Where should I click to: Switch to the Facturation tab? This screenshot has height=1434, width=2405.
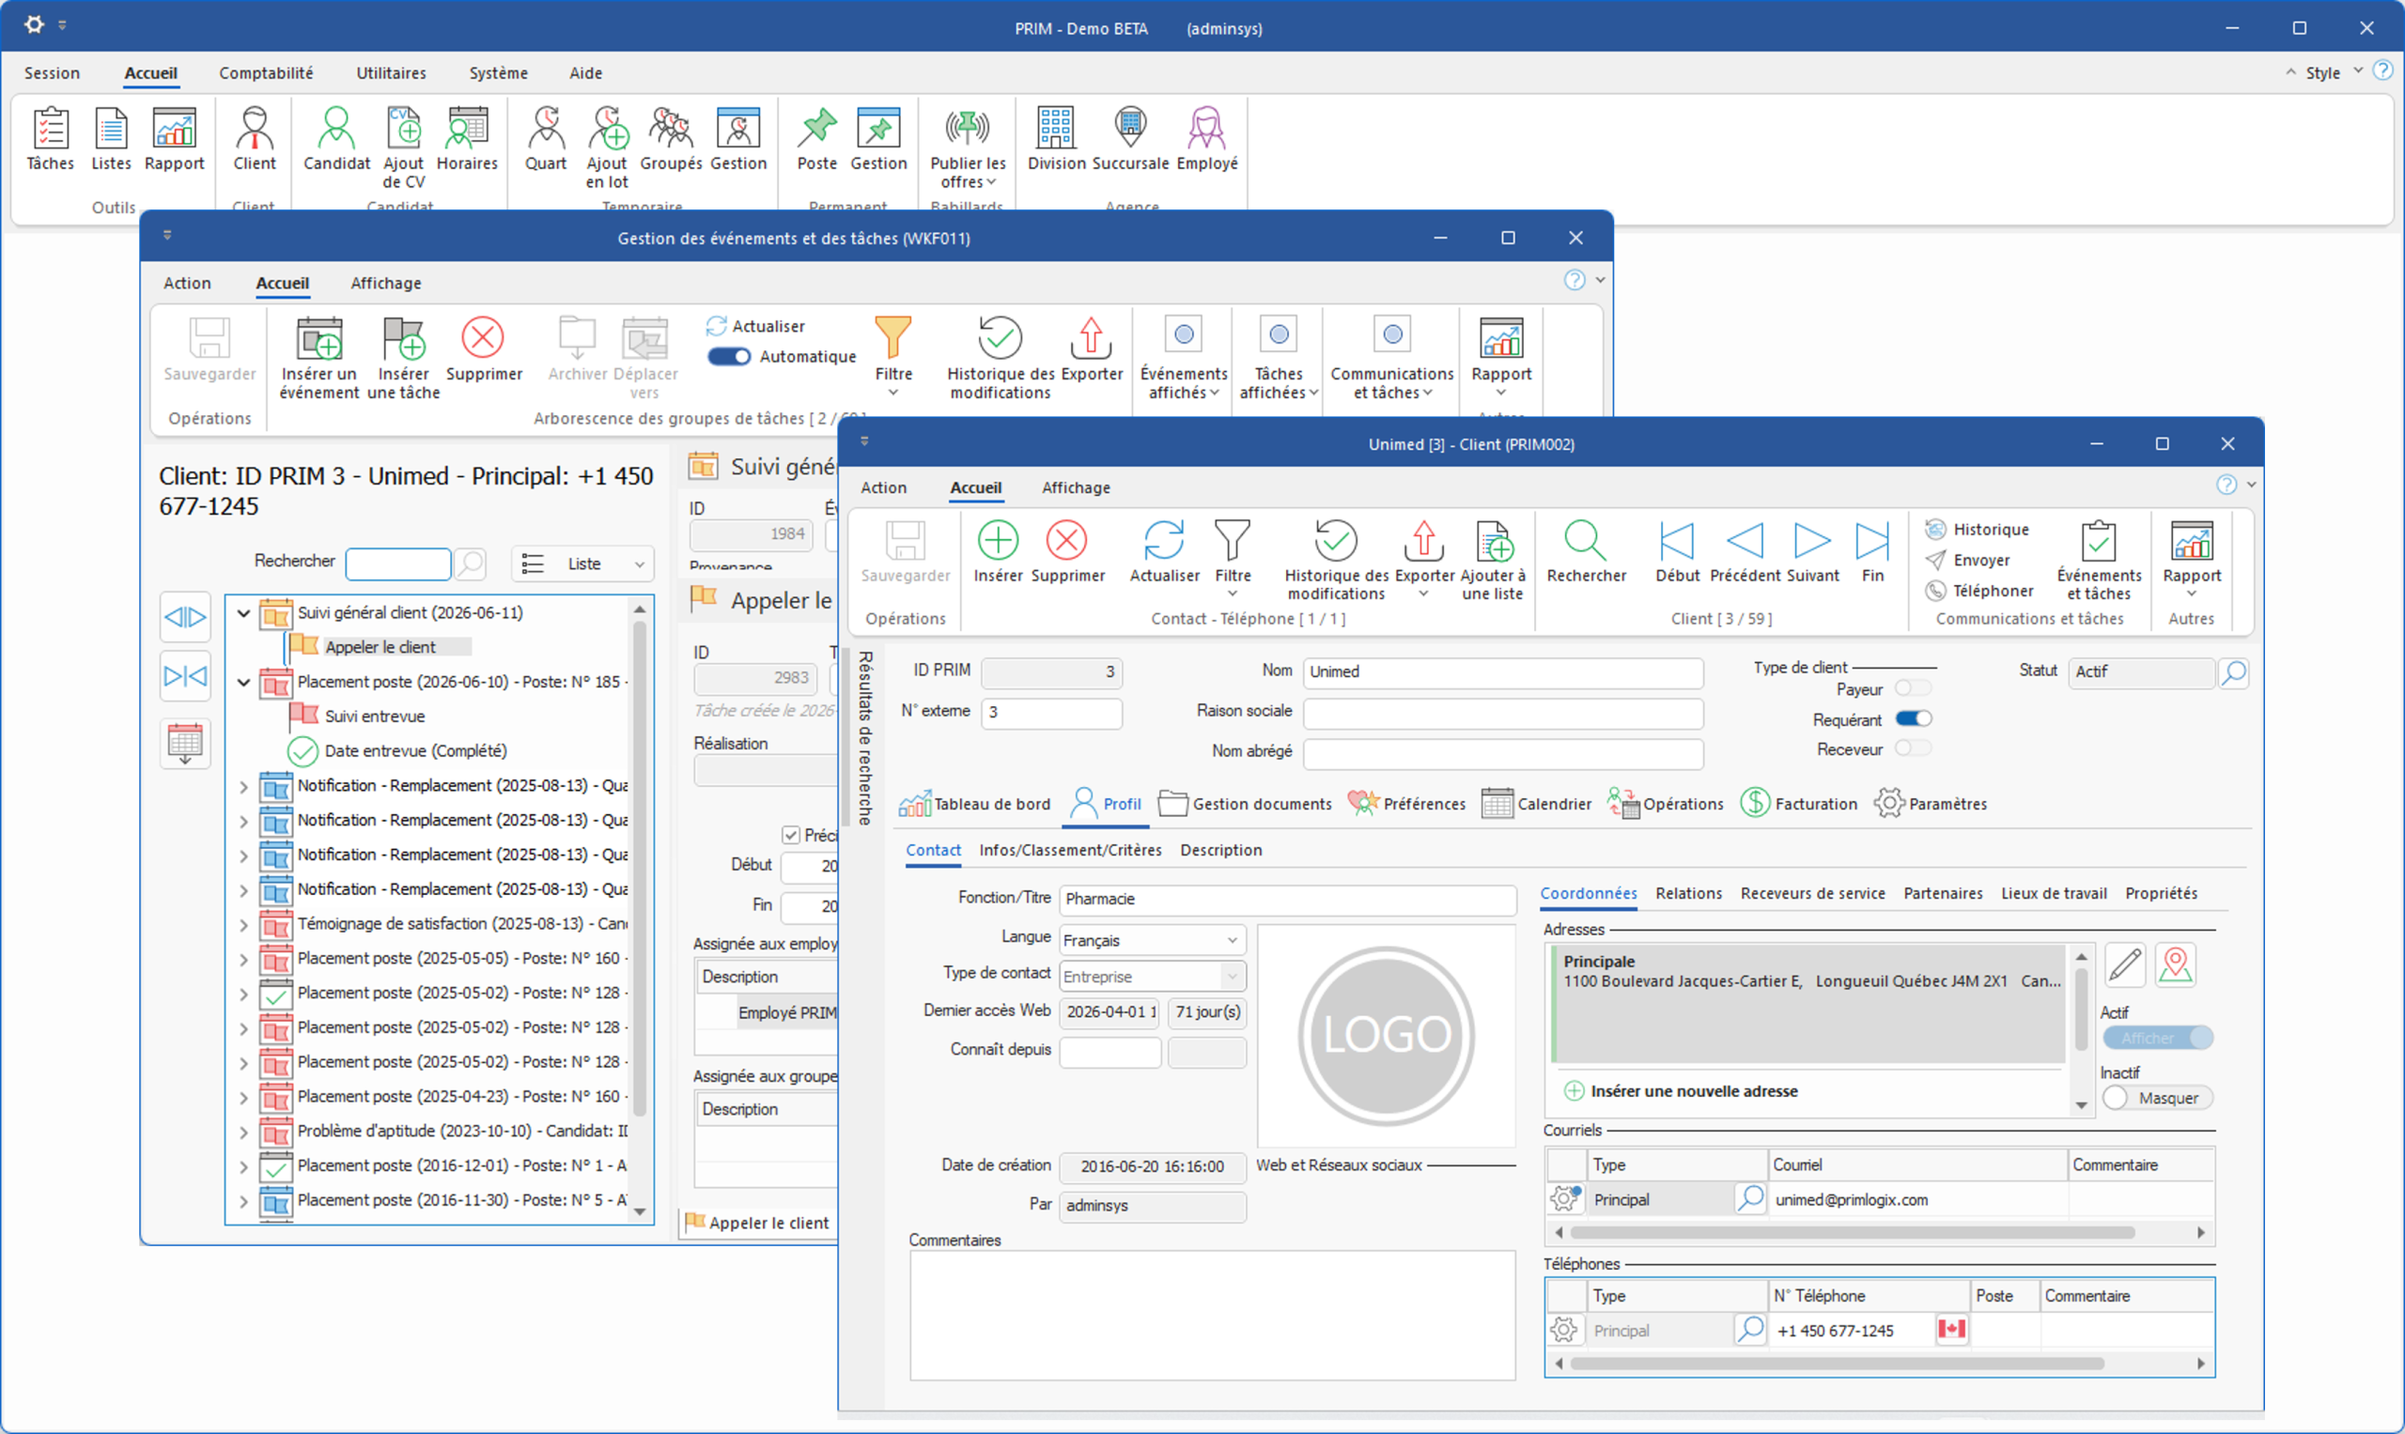pos(1798,804)
